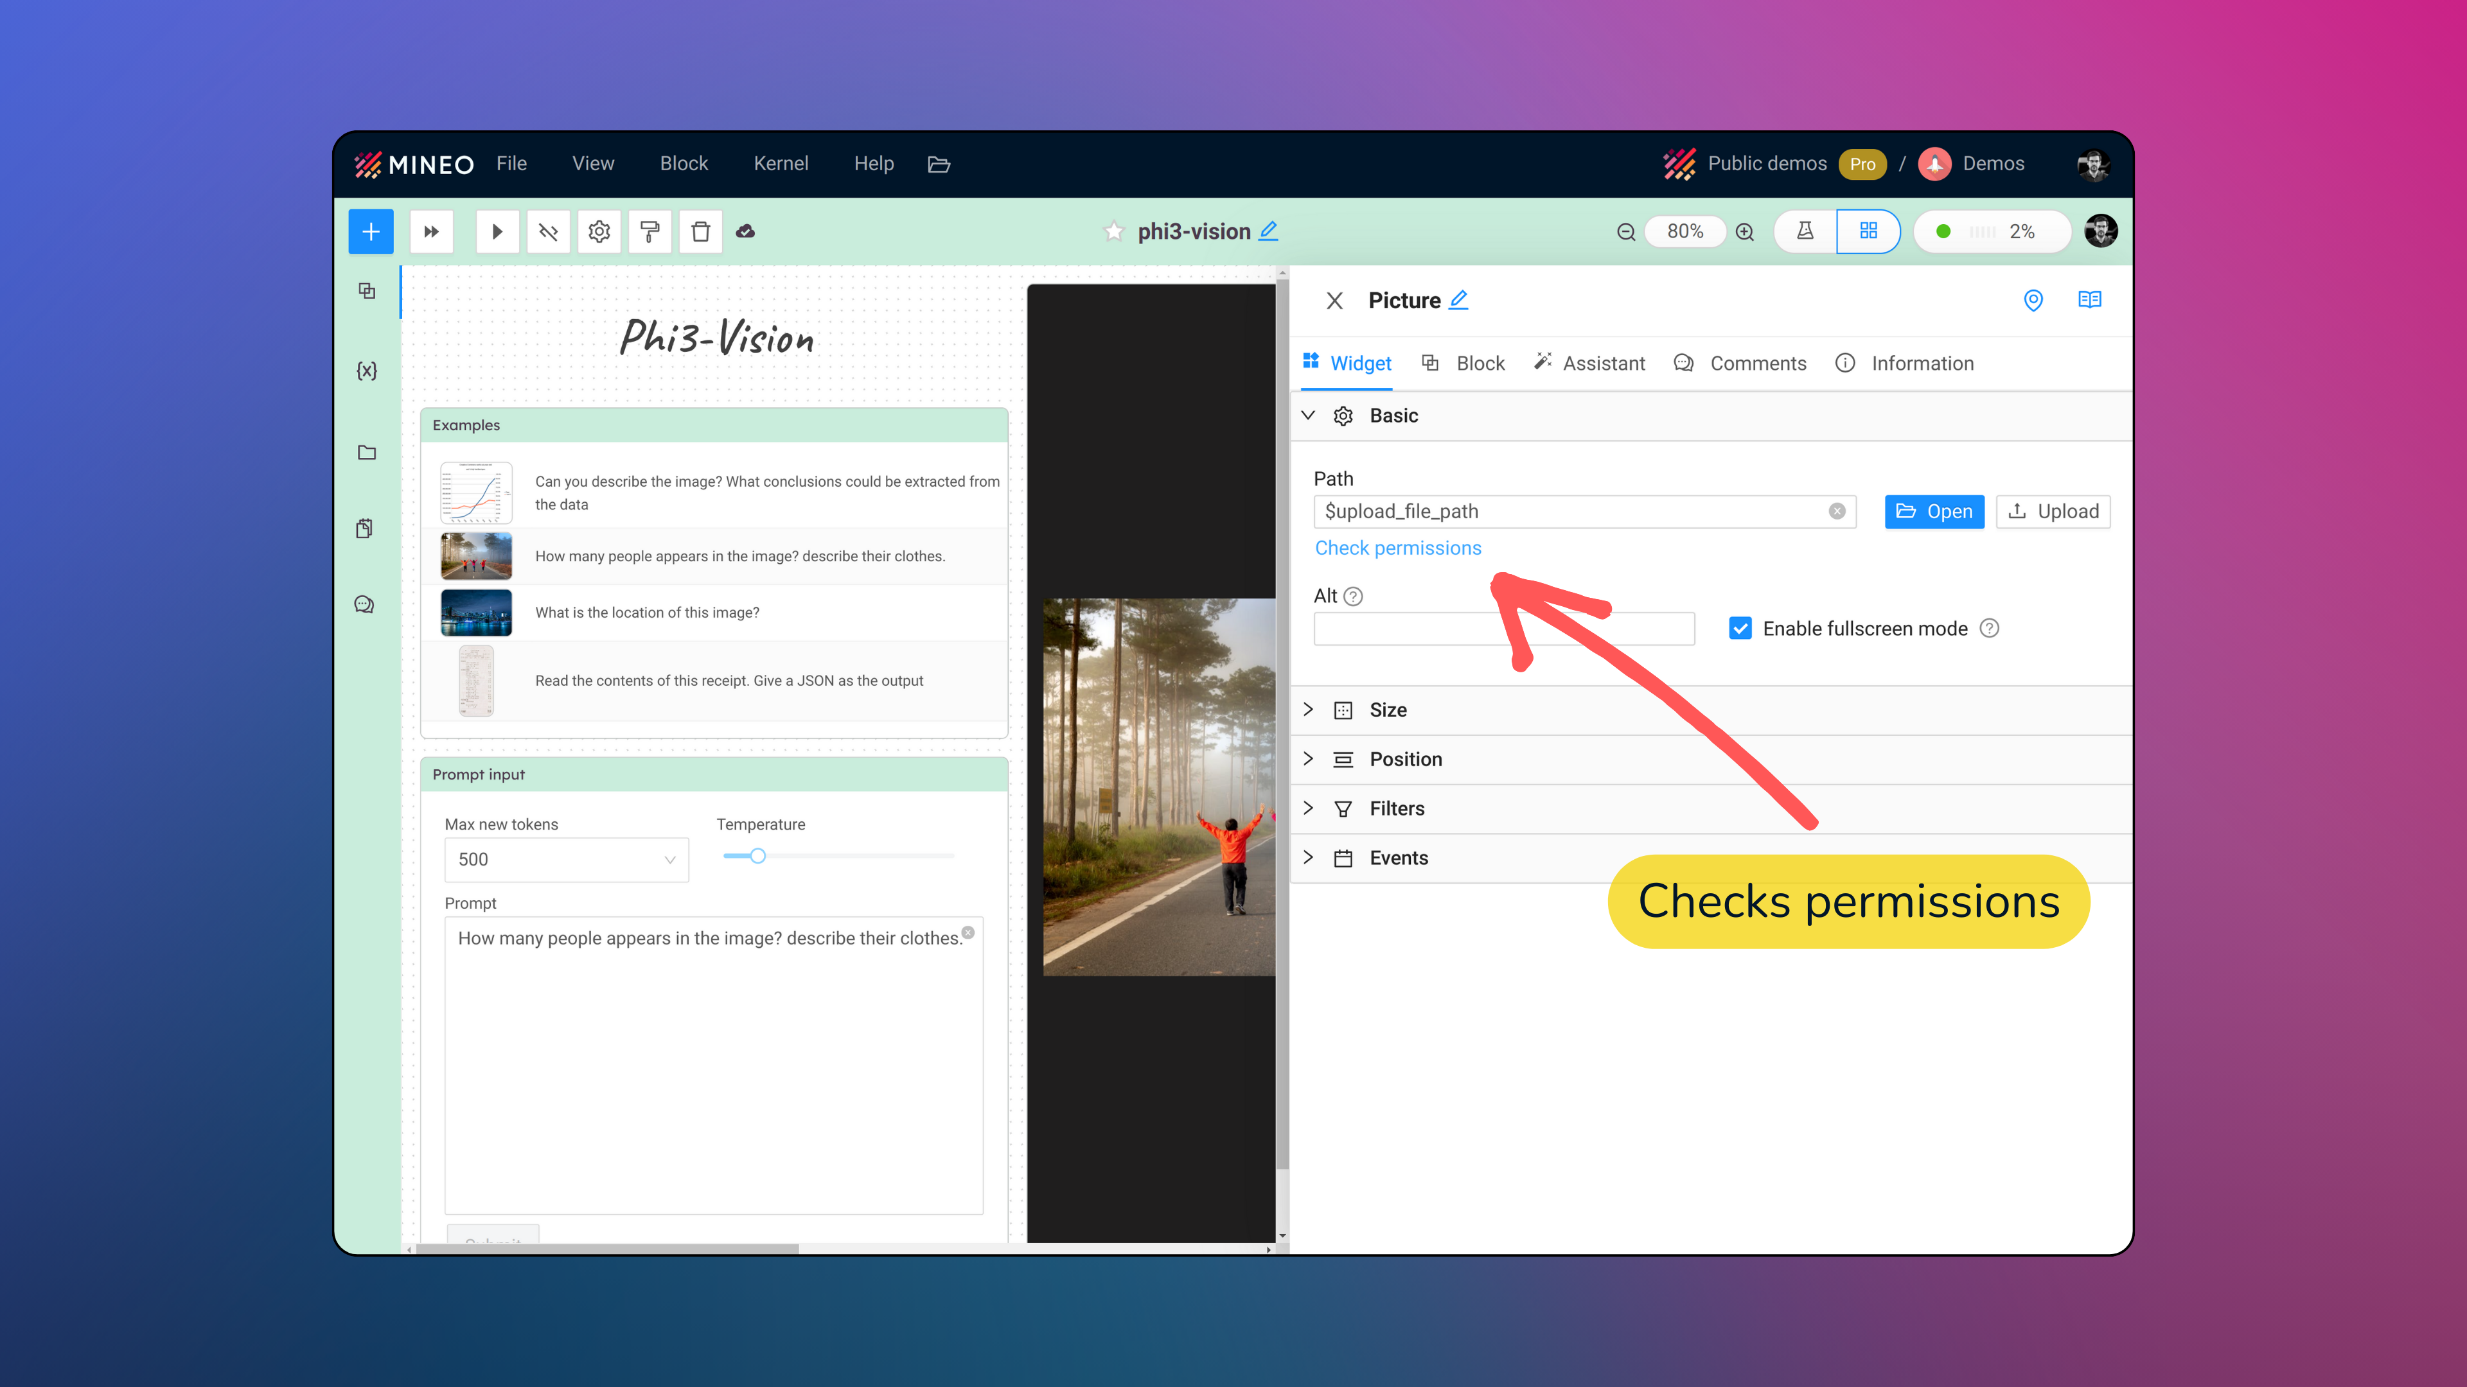Open block settings gear in toolbar
The width and height of the screenshot is (2467, 1387).
point(599,232)
